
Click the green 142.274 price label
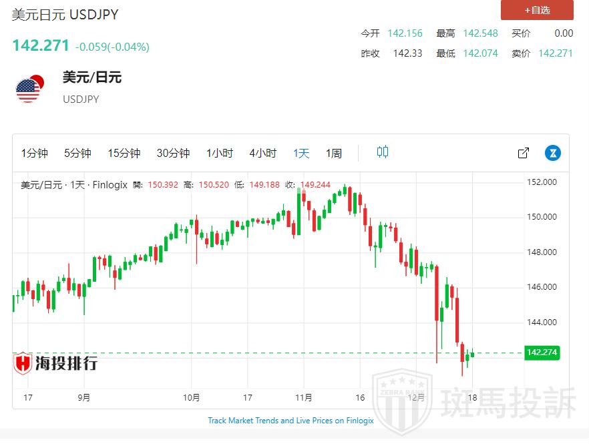(542, 353)
